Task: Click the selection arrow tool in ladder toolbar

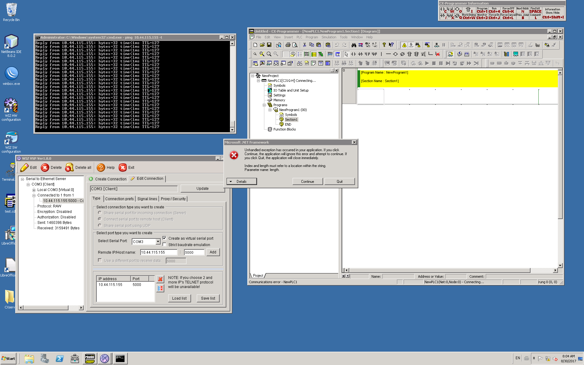Action: tap(346, 54)
